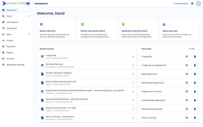Open Advance Health Directive - QLD Submission #1

coord(86,100)
